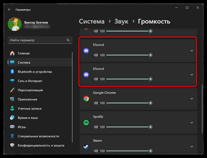Open Время и язык settings
The image size is (207, 158).
point(40,118)
